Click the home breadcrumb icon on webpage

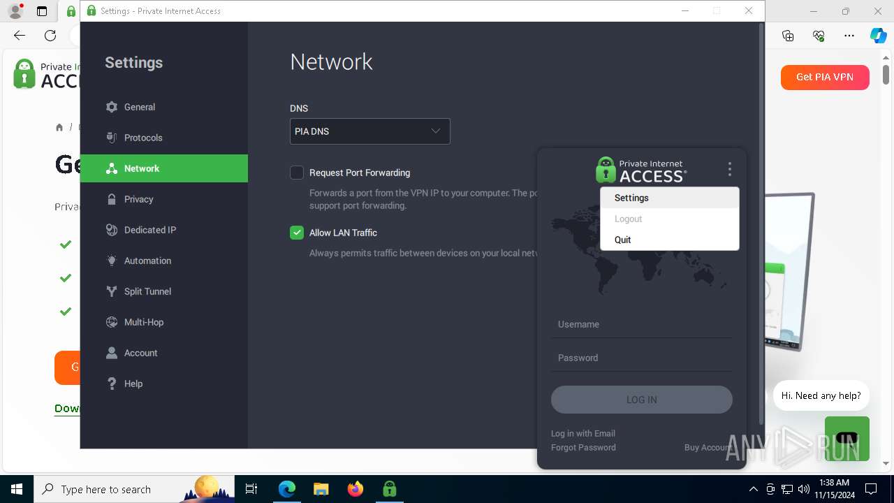coord(59,127)
